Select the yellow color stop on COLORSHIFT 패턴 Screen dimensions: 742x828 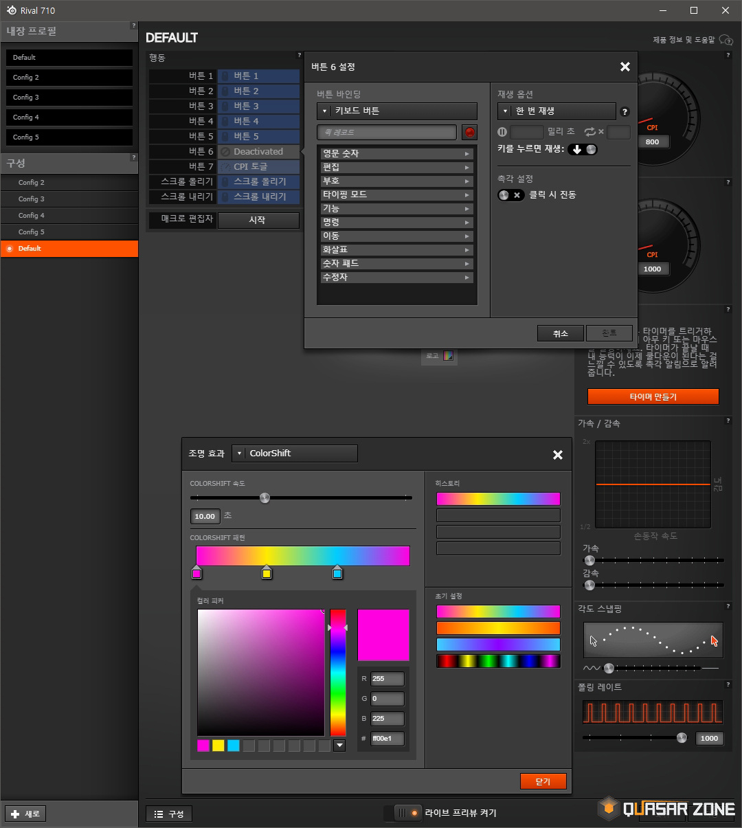267,572
